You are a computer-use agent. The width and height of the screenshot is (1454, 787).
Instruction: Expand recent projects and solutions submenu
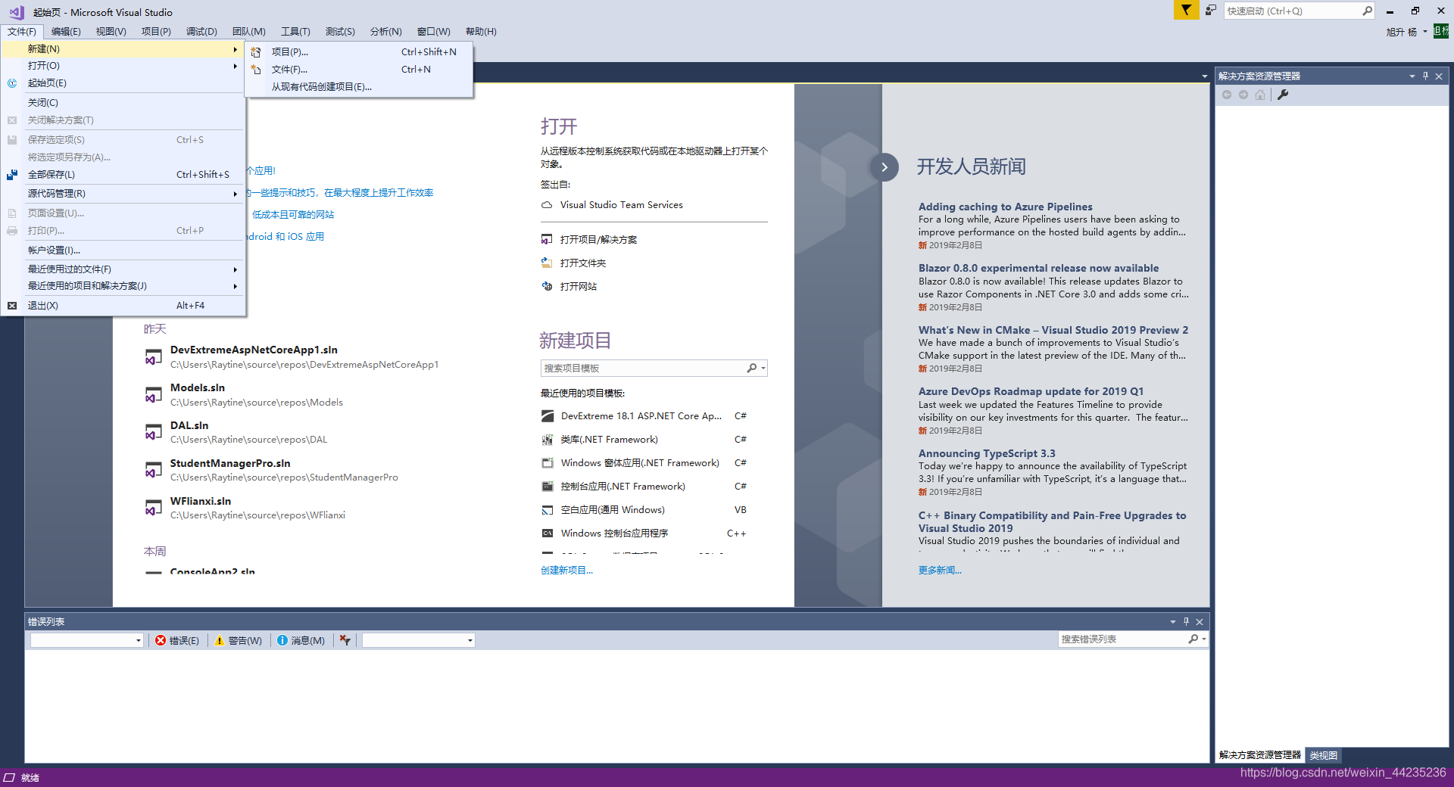pos(123,286)
